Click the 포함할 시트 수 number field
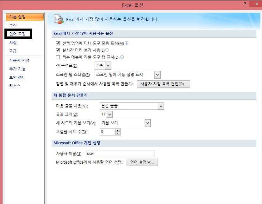Viewport: 262px width, 204px height. (x=108, y=132)
